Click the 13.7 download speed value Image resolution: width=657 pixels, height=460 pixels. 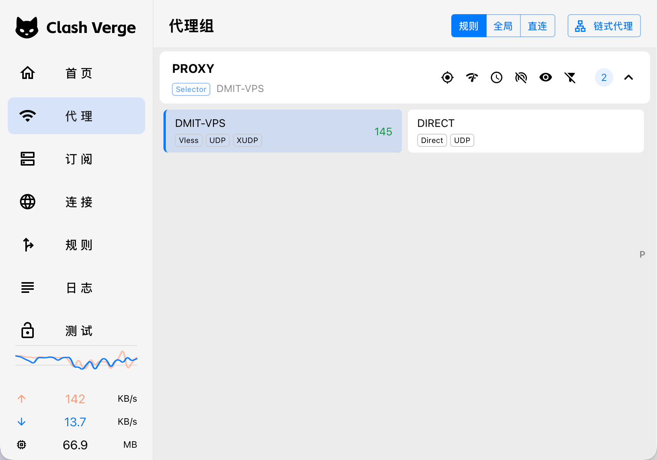(x=75, y=422)
